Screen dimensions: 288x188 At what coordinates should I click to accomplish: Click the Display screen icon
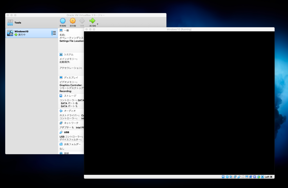click(61, 78)
